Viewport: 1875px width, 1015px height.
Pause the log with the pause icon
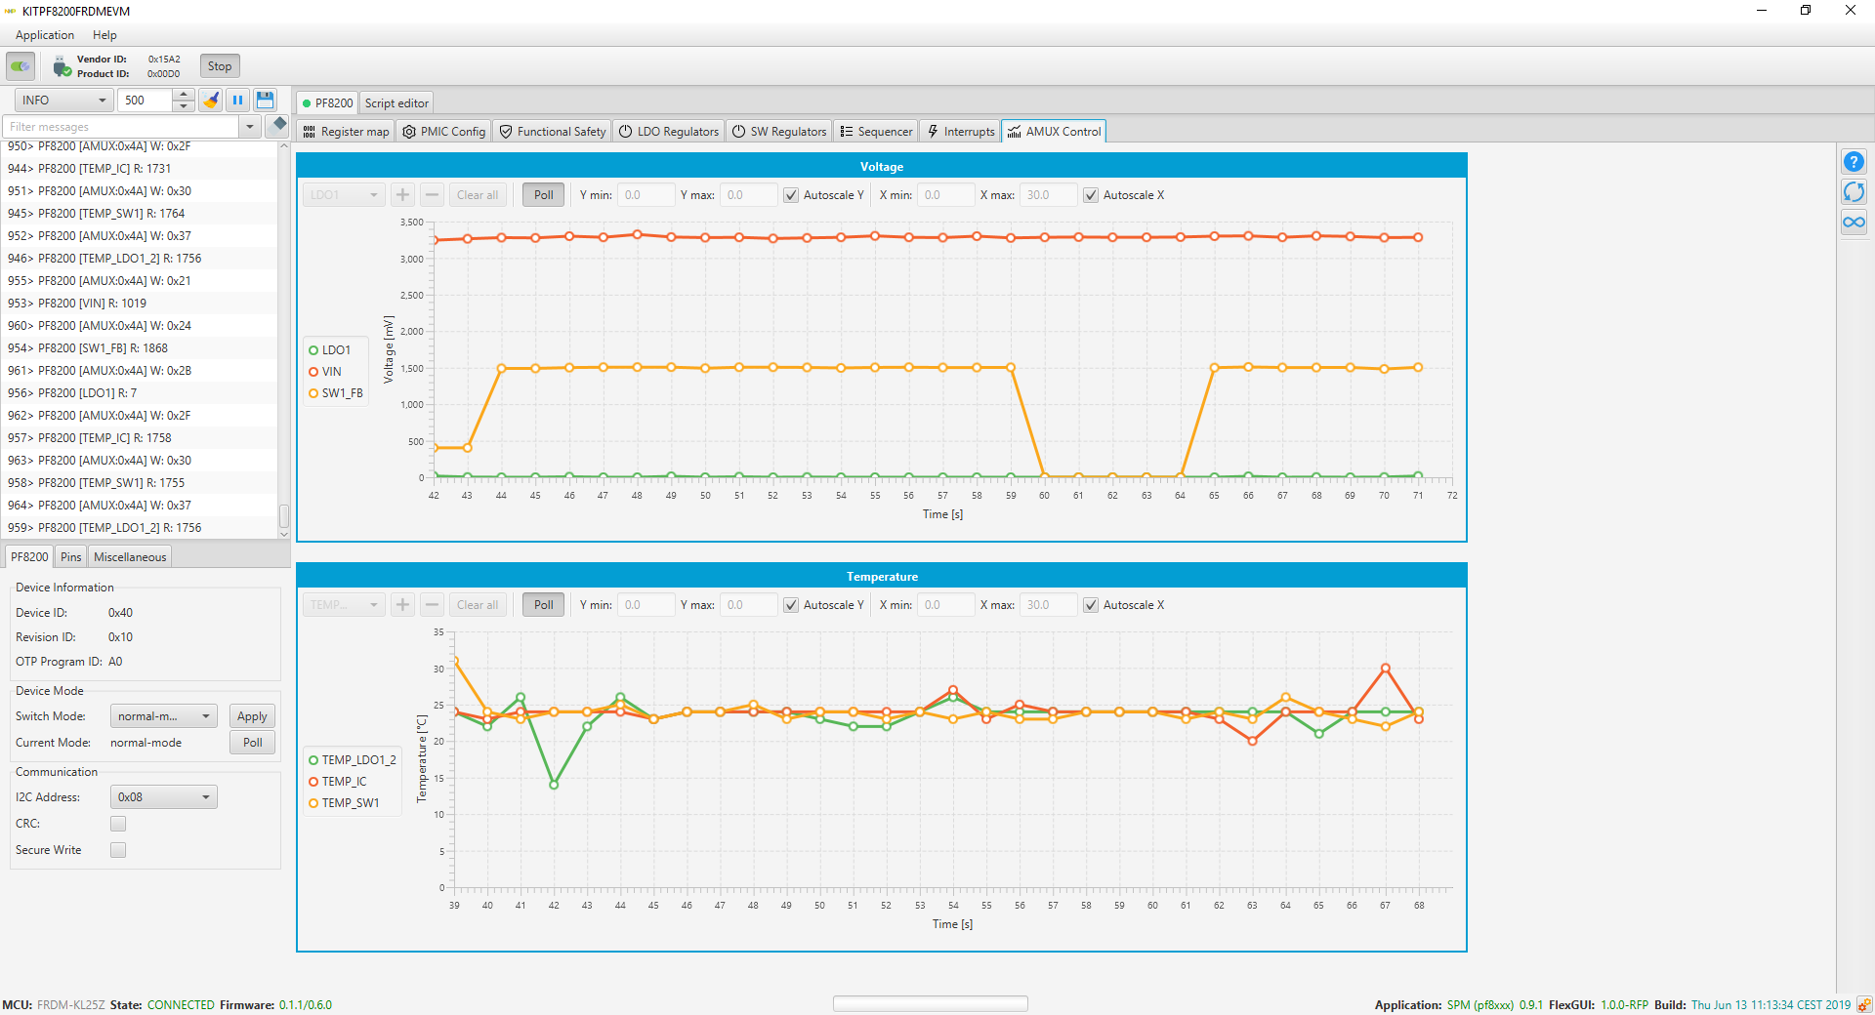coord(237,101)
